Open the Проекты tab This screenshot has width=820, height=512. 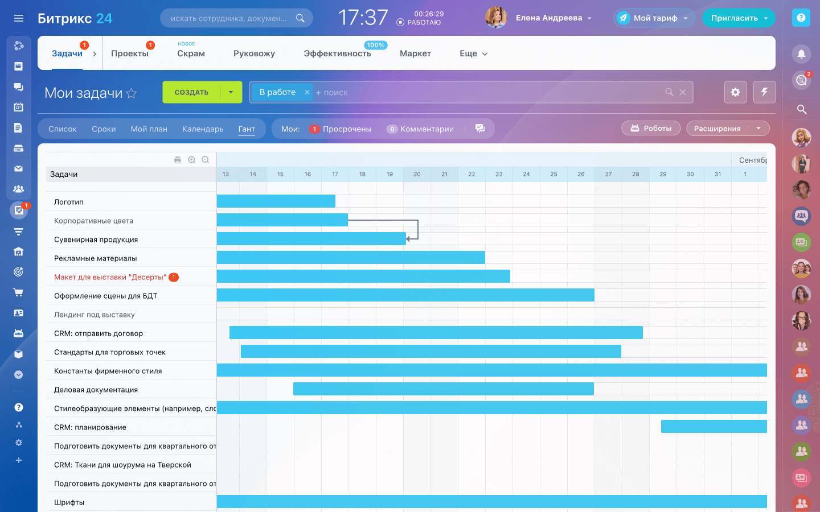pos(130,53)
